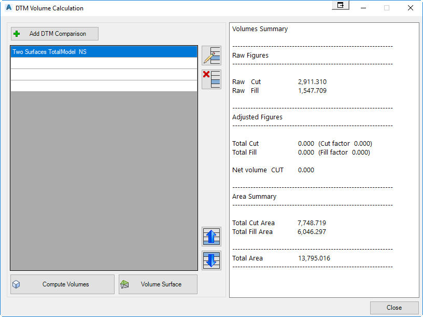423x317 pixels.
Task: Click the green plus on Add DTM Comparison
Action: point(17,33)
